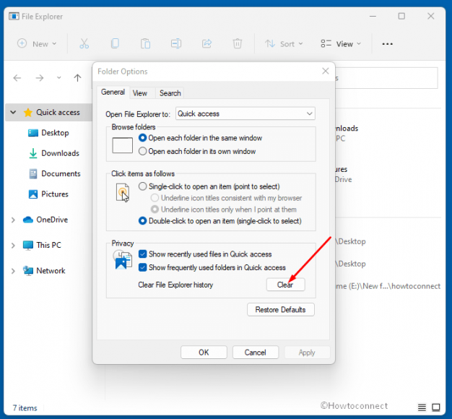
Task: Switch to the Search tab
Action: 170,93
